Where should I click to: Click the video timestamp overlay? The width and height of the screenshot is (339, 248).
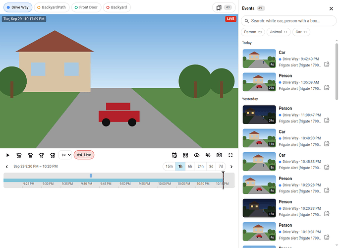24,19
